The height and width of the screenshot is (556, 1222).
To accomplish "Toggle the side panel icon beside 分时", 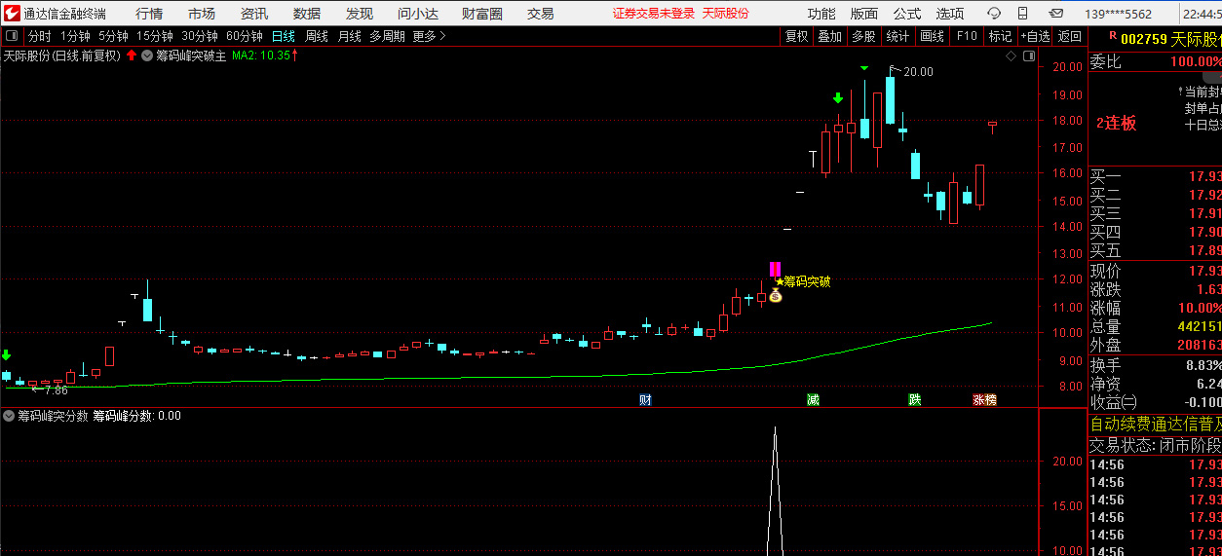I will [x=14, y=36].
